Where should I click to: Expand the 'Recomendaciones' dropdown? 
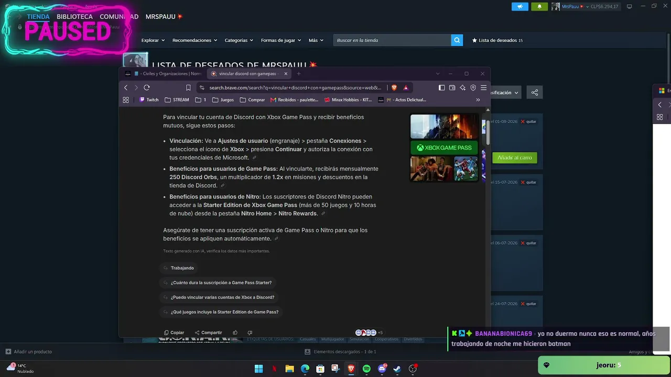[x=195, y=40]
